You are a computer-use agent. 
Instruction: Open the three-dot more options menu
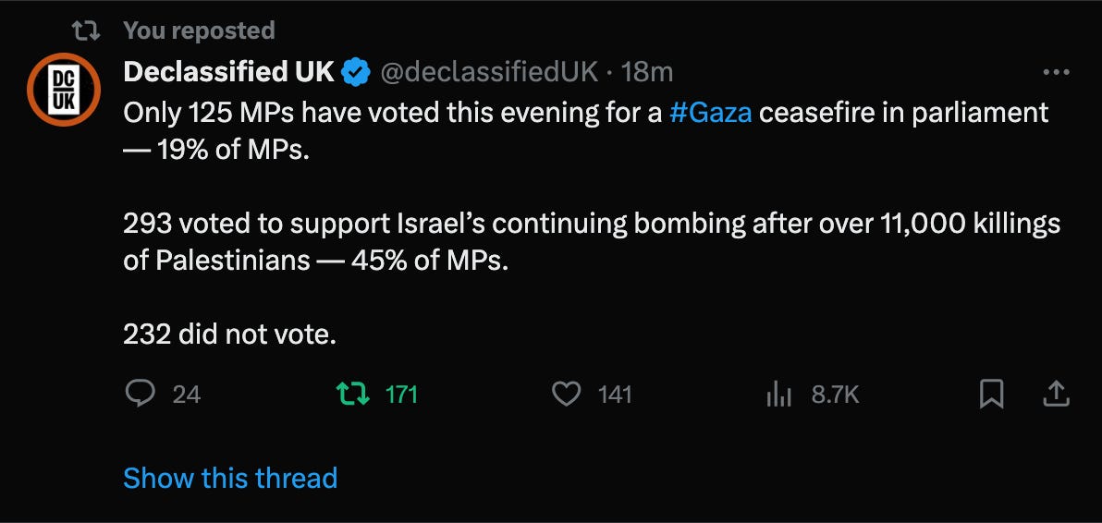1057,71
